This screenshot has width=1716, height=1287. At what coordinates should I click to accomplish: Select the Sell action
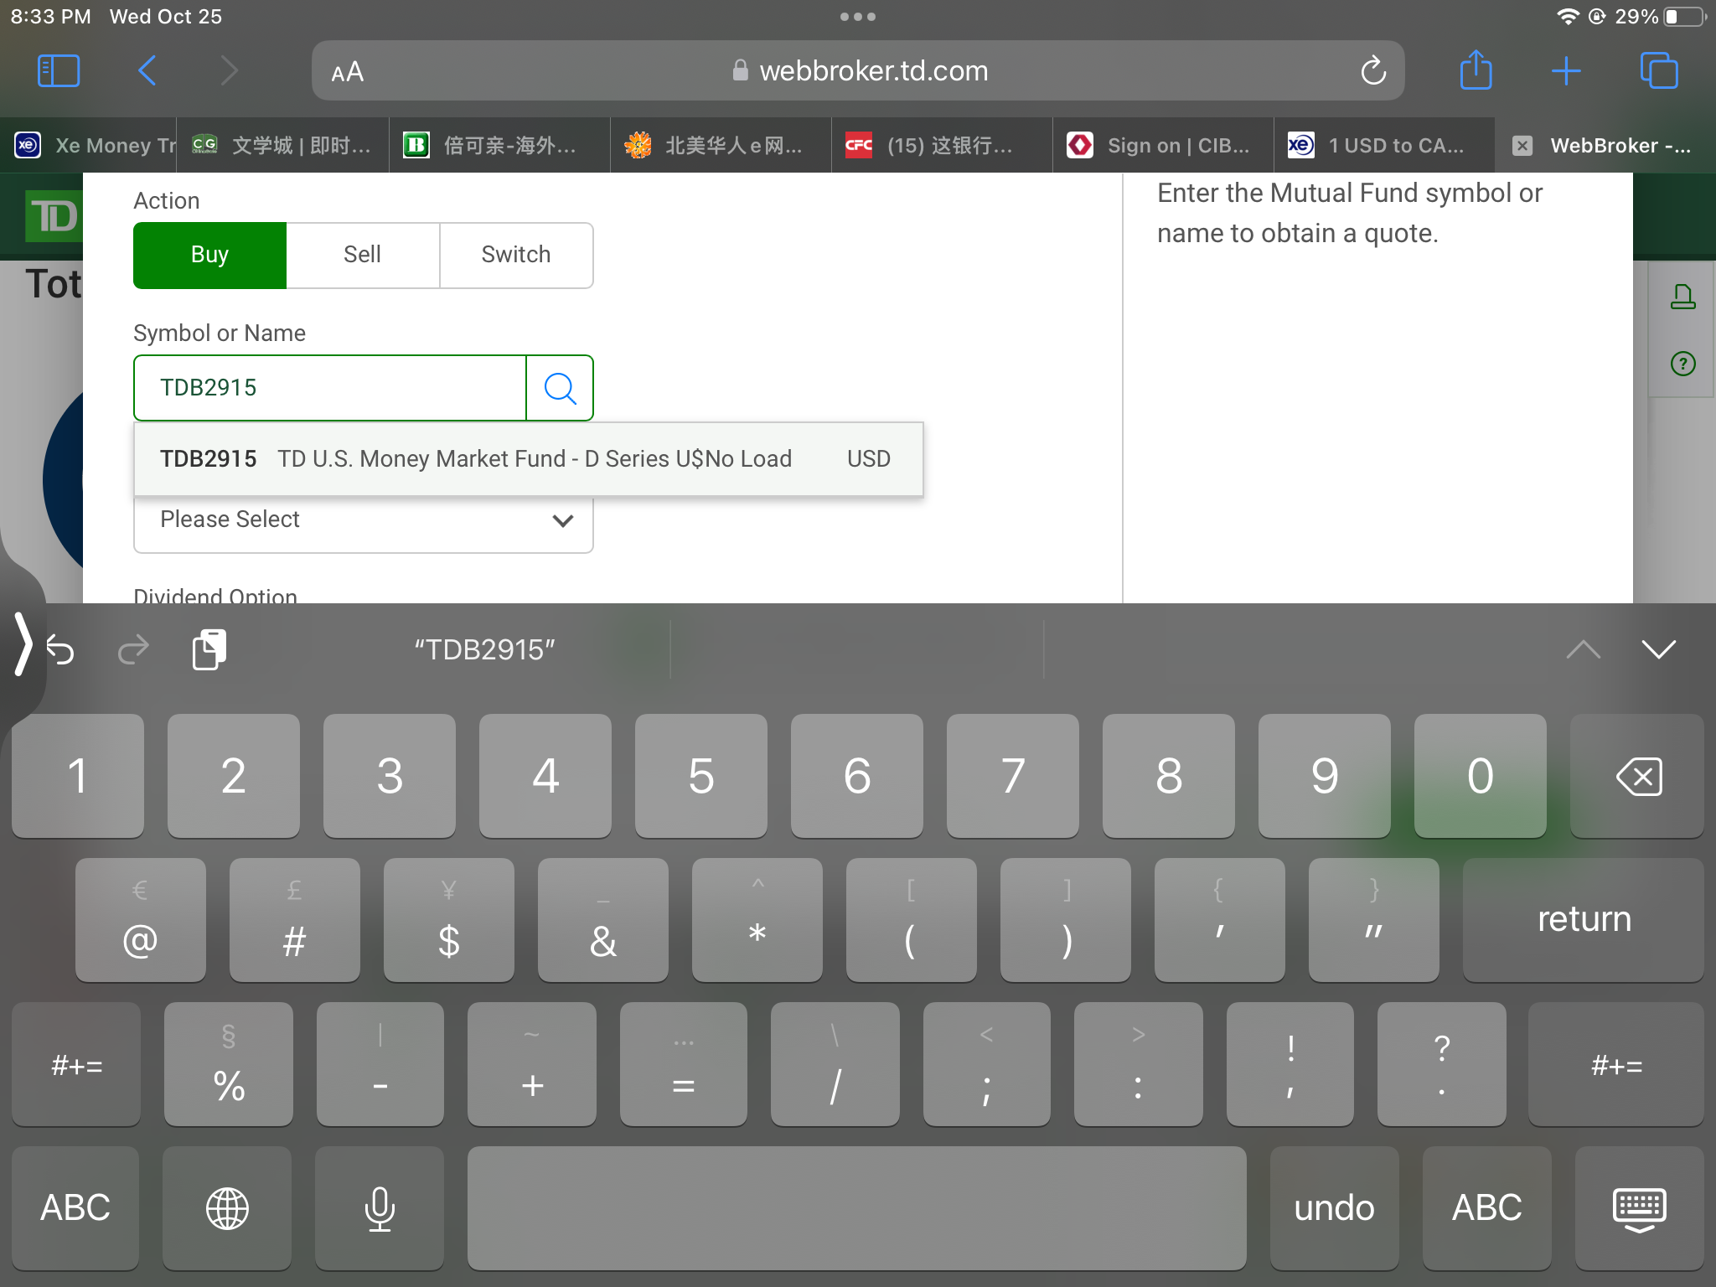pos(363,255)
